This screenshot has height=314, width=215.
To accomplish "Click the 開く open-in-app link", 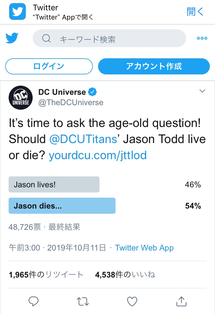I will (x=195, y=12).
